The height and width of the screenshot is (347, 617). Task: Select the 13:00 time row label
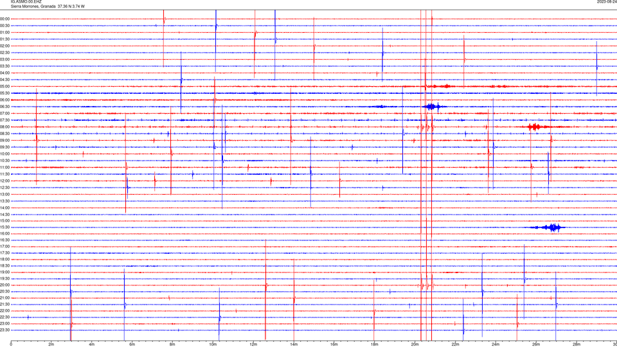pos(5,194)
